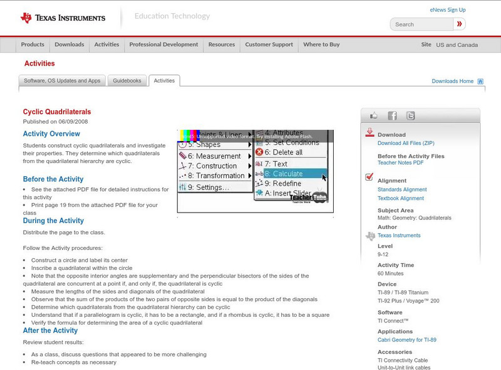Open the Professional Development menu
The width and height of the screenshot is (501, 370).
click(163, 44)
